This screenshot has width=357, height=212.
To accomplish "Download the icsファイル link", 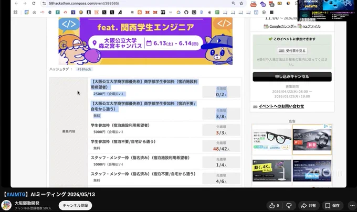I will [x=312, y=26].
